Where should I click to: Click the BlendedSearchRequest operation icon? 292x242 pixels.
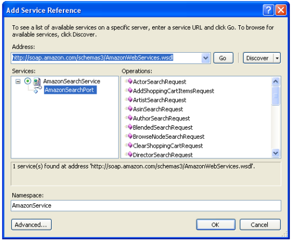click(129, 127)
